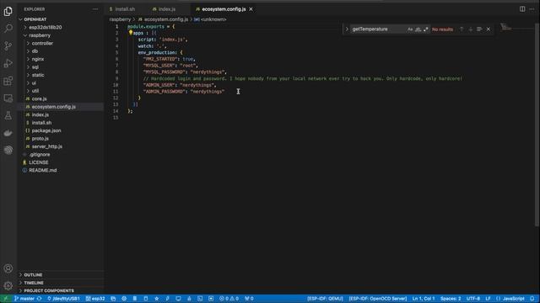The image size is (540, 303).
Task: Change indentation via Spaces: 2
Action: [451, 299]
